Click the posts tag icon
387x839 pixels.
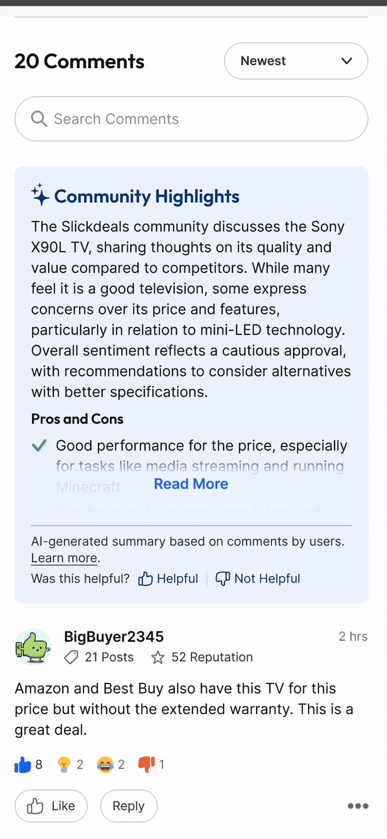coord(71,657)
